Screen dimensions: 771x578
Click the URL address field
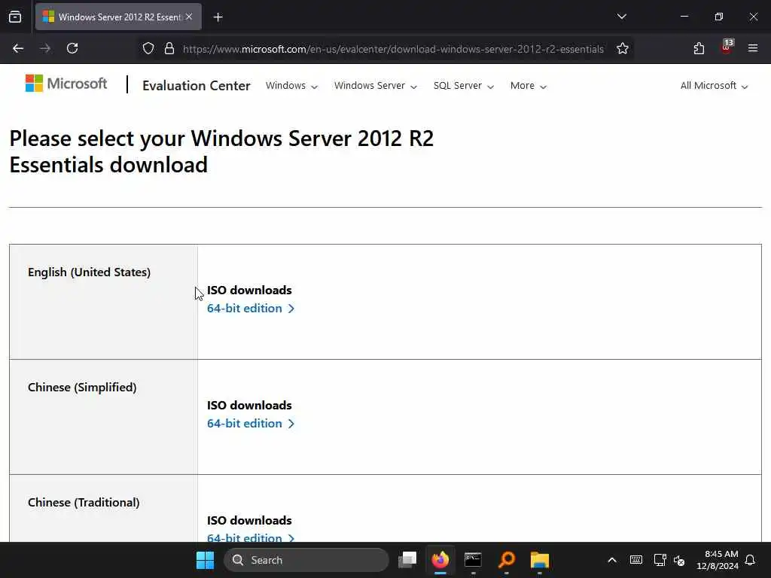[393, 49]
